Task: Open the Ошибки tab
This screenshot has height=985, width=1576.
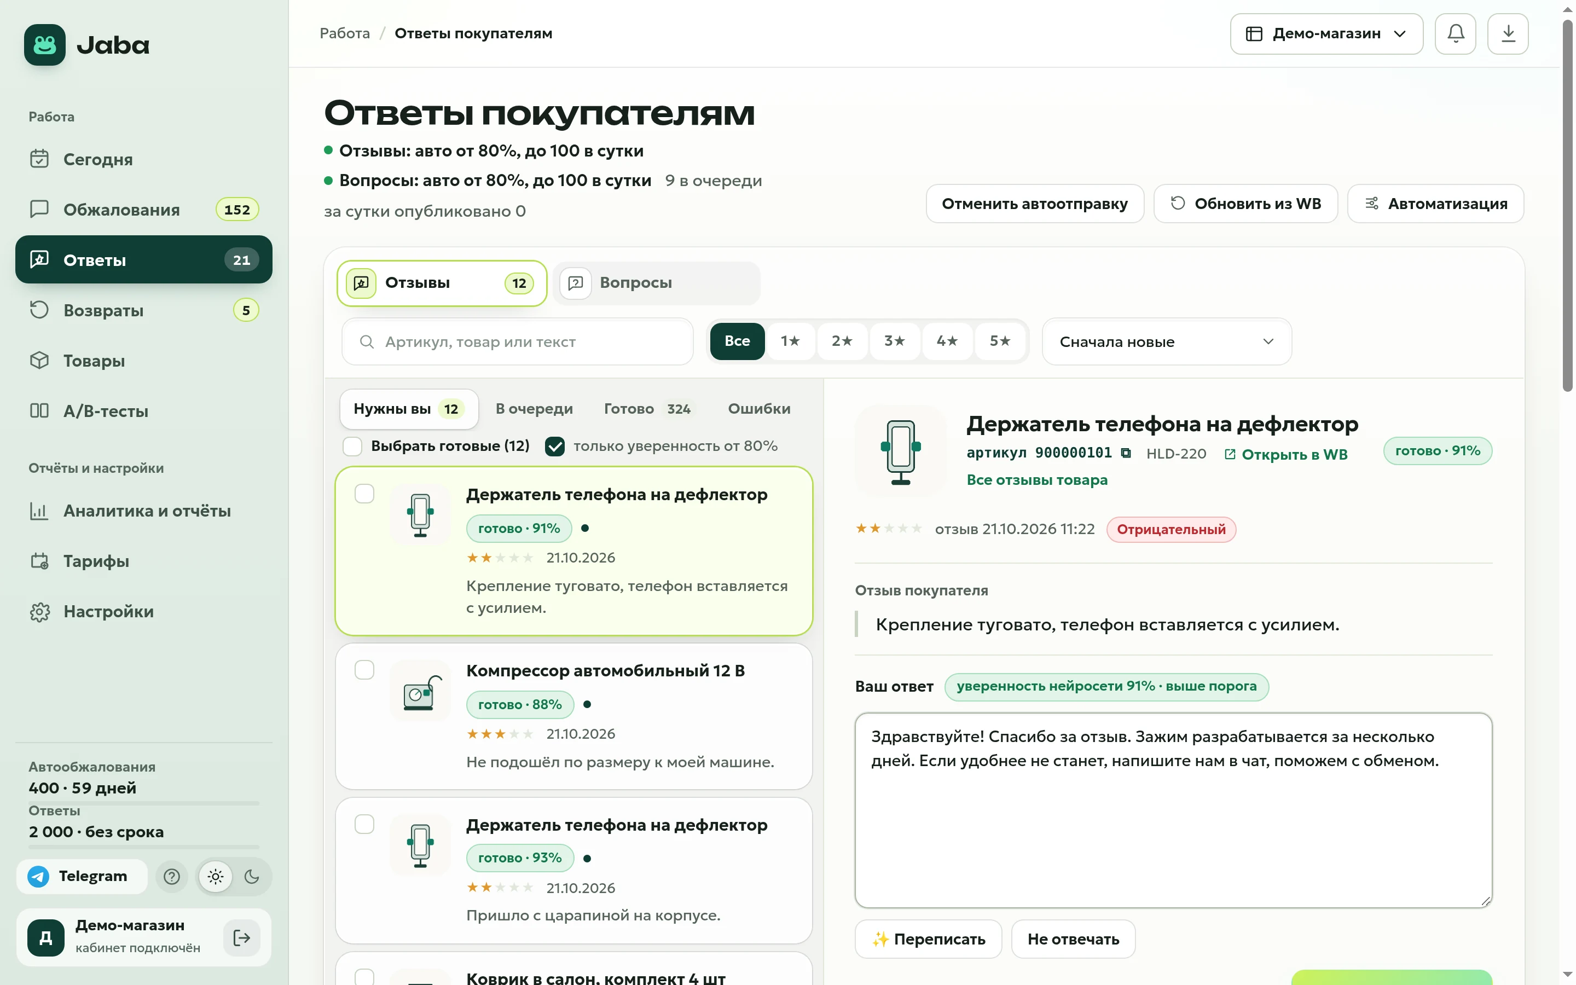Action: click(x=758, y=408)
